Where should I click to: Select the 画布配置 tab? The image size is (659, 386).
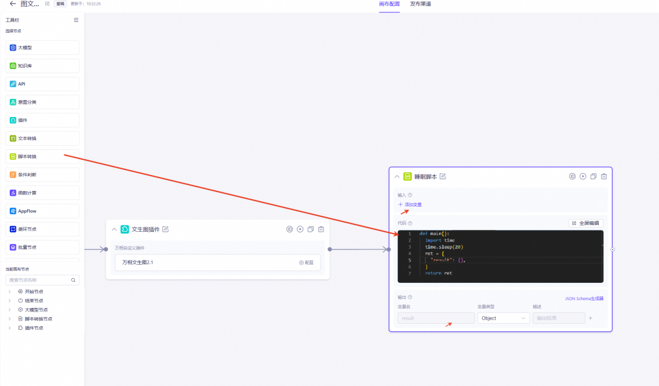389,4
